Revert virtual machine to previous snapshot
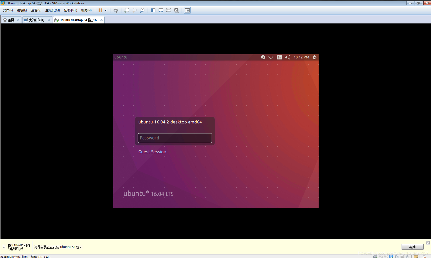The width and height of the screenshot is (431, 258). pyautogui.click(x=134, y=10)
